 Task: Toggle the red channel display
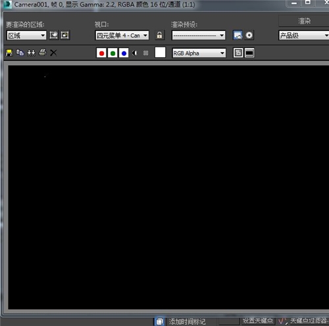[x=101, y=53]
